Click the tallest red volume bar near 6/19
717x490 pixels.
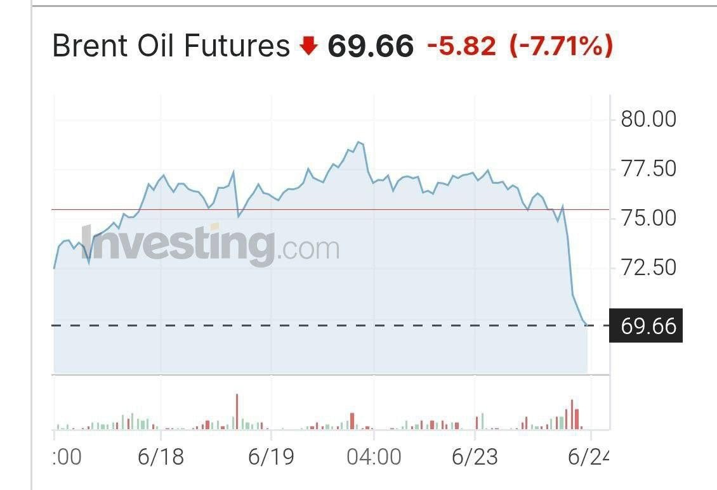(x=237, y=411)
